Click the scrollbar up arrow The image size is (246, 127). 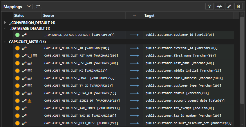(242, 14)
